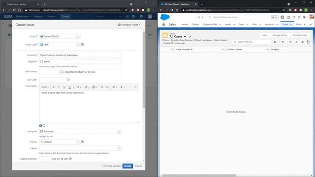Click Printable View button
Screen dimensions: 315x177
point(300,35)
